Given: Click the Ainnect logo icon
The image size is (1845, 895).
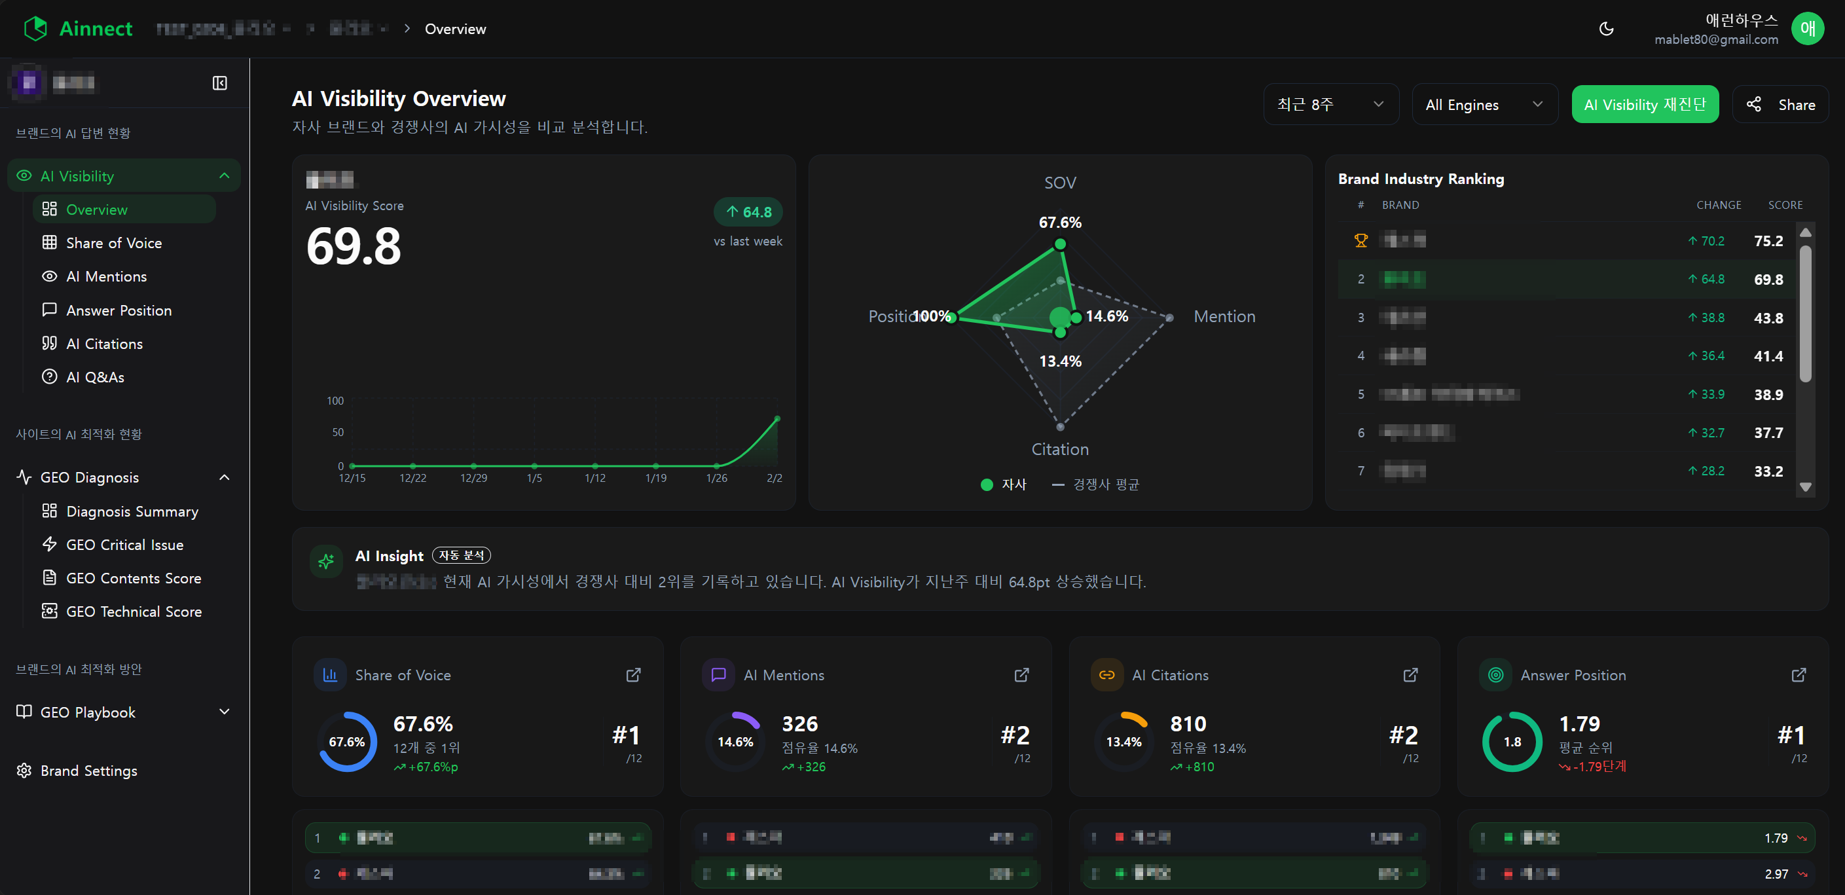Looking at the screenshot, I should (x=35, y=28).
